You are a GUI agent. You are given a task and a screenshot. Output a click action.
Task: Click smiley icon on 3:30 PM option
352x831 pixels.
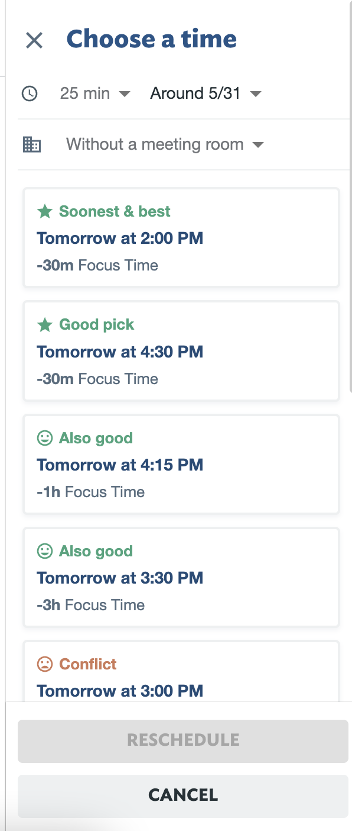[x=44, y=551]
